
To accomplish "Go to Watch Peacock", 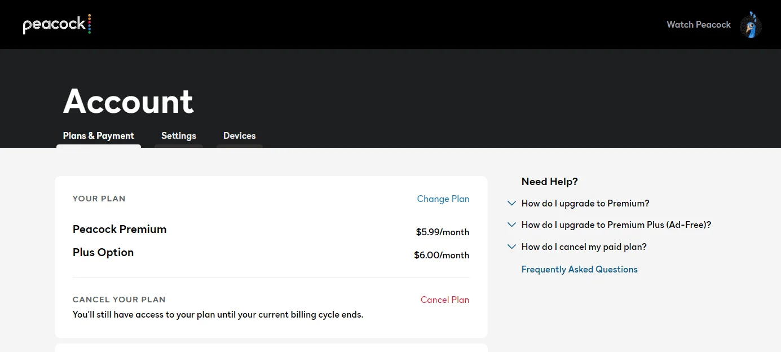I will (x=699, y=24).
